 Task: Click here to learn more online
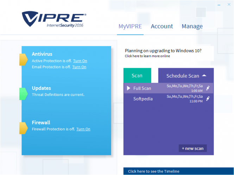coord(147,56)
